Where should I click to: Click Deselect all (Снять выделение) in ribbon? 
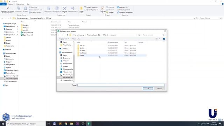tap(124, 10)
